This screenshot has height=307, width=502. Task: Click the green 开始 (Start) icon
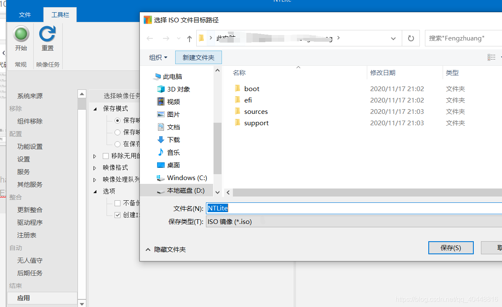(x=21, y=35)
